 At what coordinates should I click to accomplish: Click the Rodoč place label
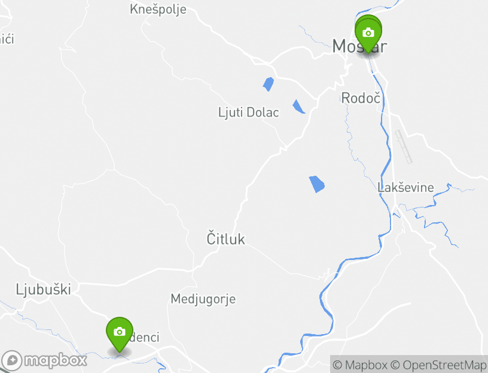(361, 98)
